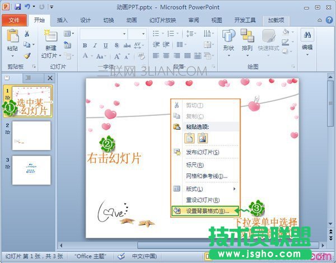Viewport: 336px width, 263px height.
Task: Collapse the ribbon with the caret icon
Action: 320,20
